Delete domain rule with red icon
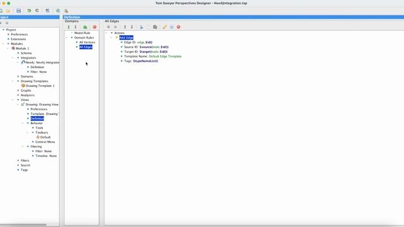 (x=95, y=27)
